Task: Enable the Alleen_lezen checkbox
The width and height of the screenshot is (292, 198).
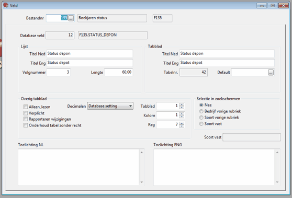Action: 26,107
